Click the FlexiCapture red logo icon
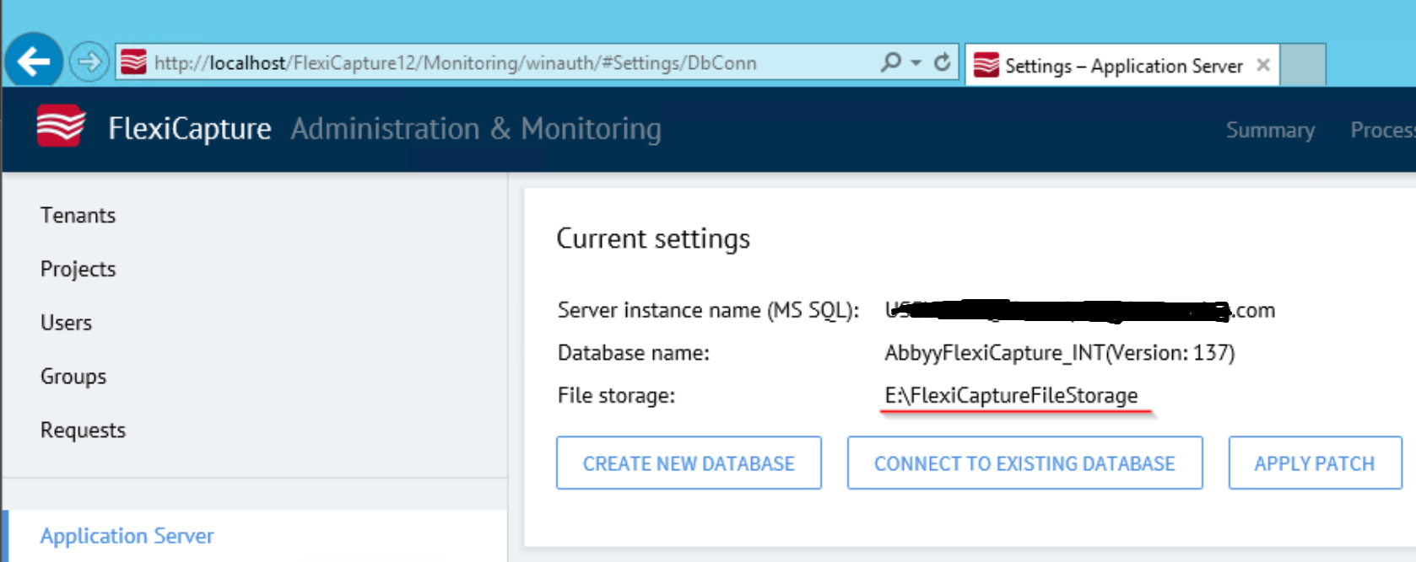The height and width of the screenshot is (562, 1416). tap(61, 126)
